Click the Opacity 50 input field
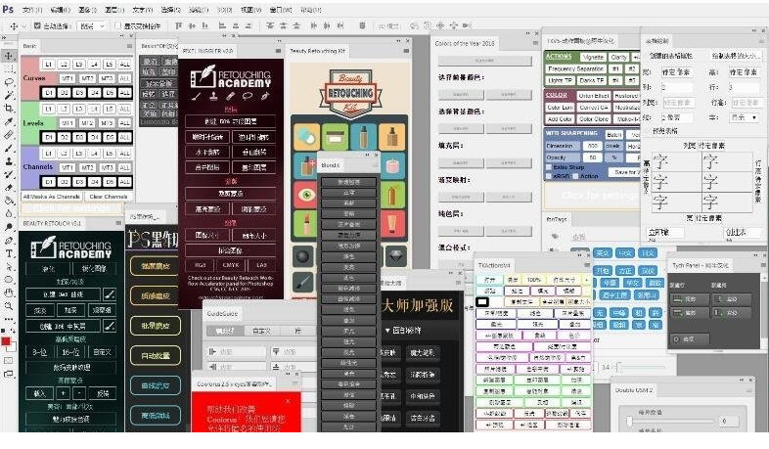The height and width of the screenshot is (449, 769). click(593, 157)
